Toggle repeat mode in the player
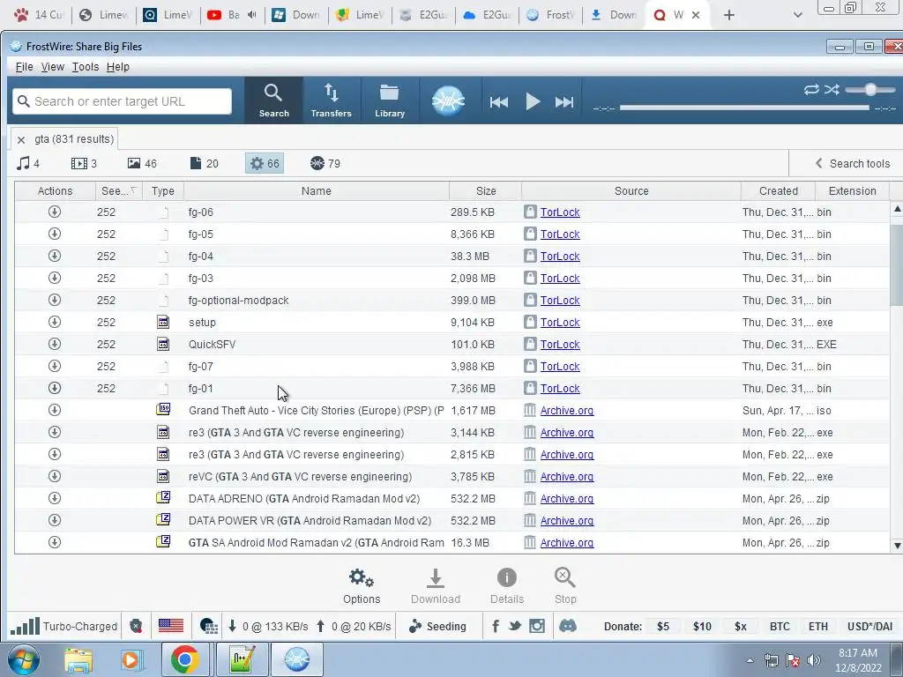Viewport: 903px width, 677px height. [811, 89]
